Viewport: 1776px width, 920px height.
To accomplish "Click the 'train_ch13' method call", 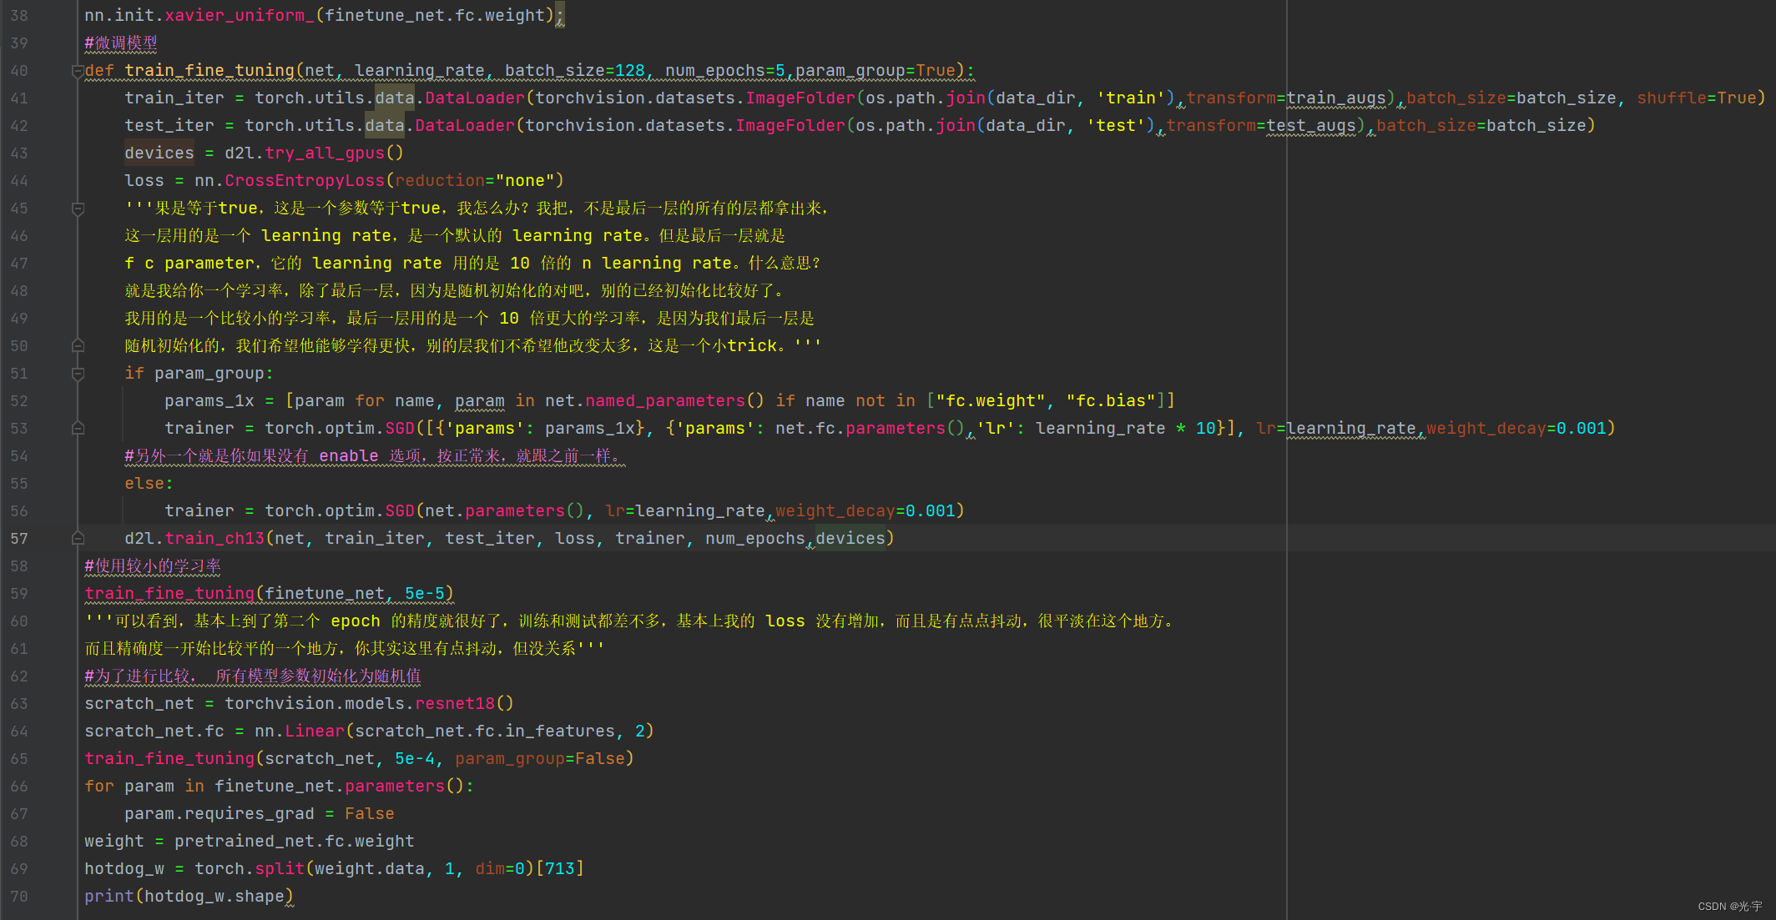I will pos(214,539).
